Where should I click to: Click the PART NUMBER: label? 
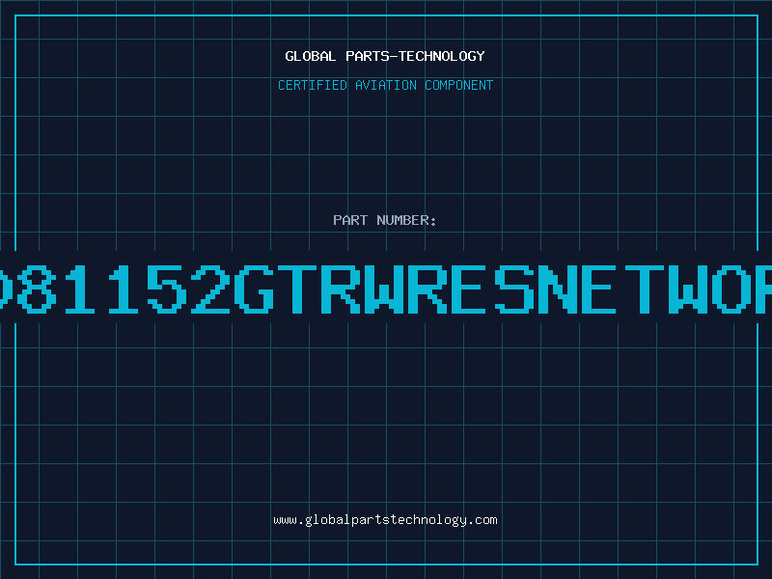coord(385,220)
